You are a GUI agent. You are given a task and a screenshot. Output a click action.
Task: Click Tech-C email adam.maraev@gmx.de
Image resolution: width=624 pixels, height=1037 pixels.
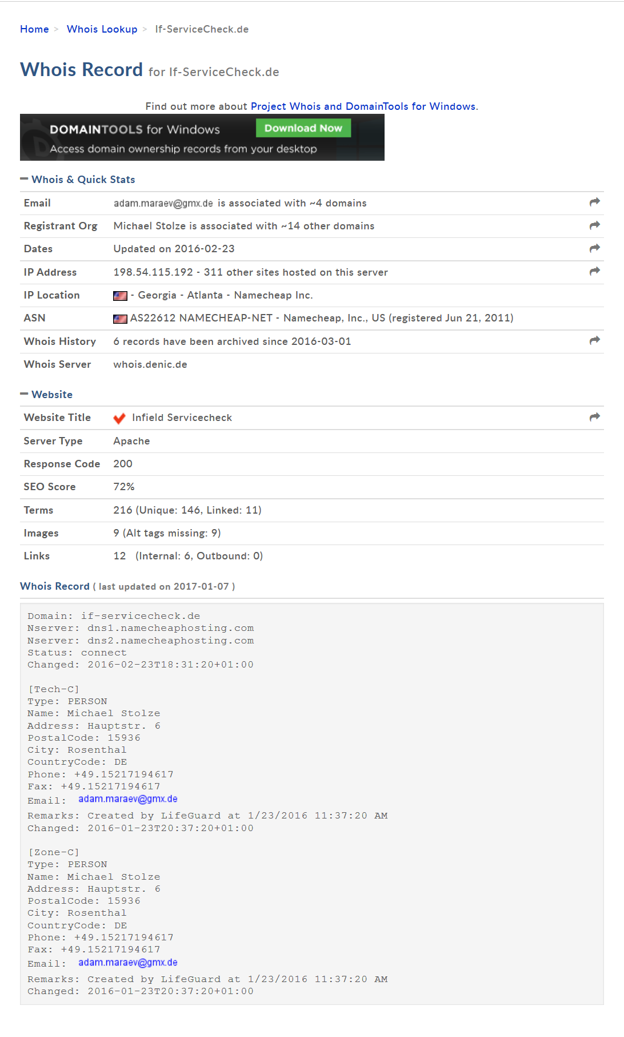[x=128, y=799]
